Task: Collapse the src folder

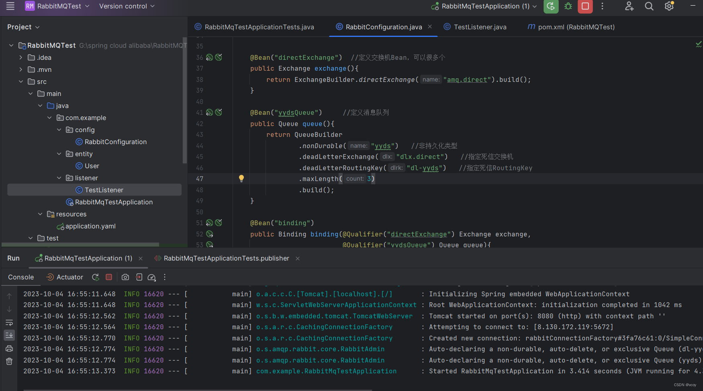Action: point(21,81)
